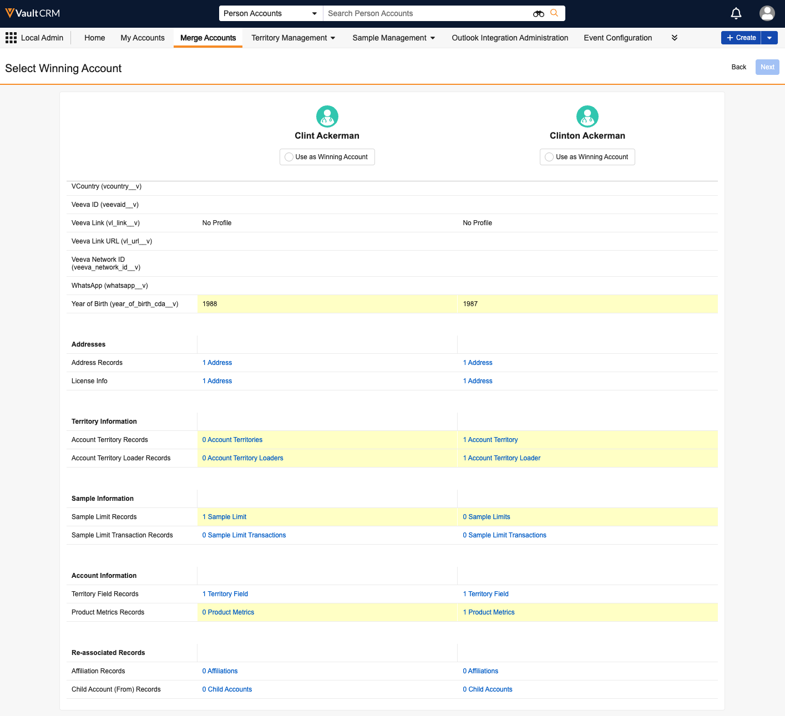Go to Event Configuration tab

pyautogui.click(x=617, y=38)
